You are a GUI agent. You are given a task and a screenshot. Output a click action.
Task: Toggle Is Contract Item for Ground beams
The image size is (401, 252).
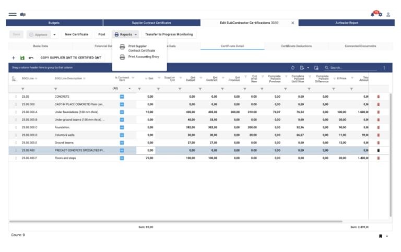(x=122, y=142)
